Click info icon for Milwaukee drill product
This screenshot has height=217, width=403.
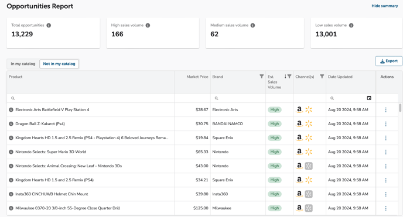tap(11, 208)
